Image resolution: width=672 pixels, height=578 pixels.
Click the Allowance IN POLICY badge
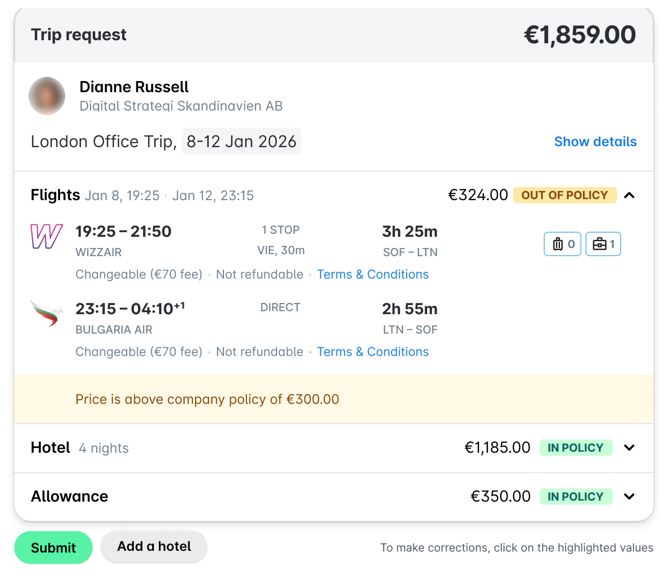[x=576, y=497]
